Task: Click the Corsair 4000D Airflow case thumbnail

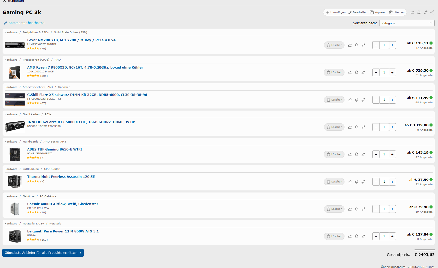Action: click(x=15, y=209)
